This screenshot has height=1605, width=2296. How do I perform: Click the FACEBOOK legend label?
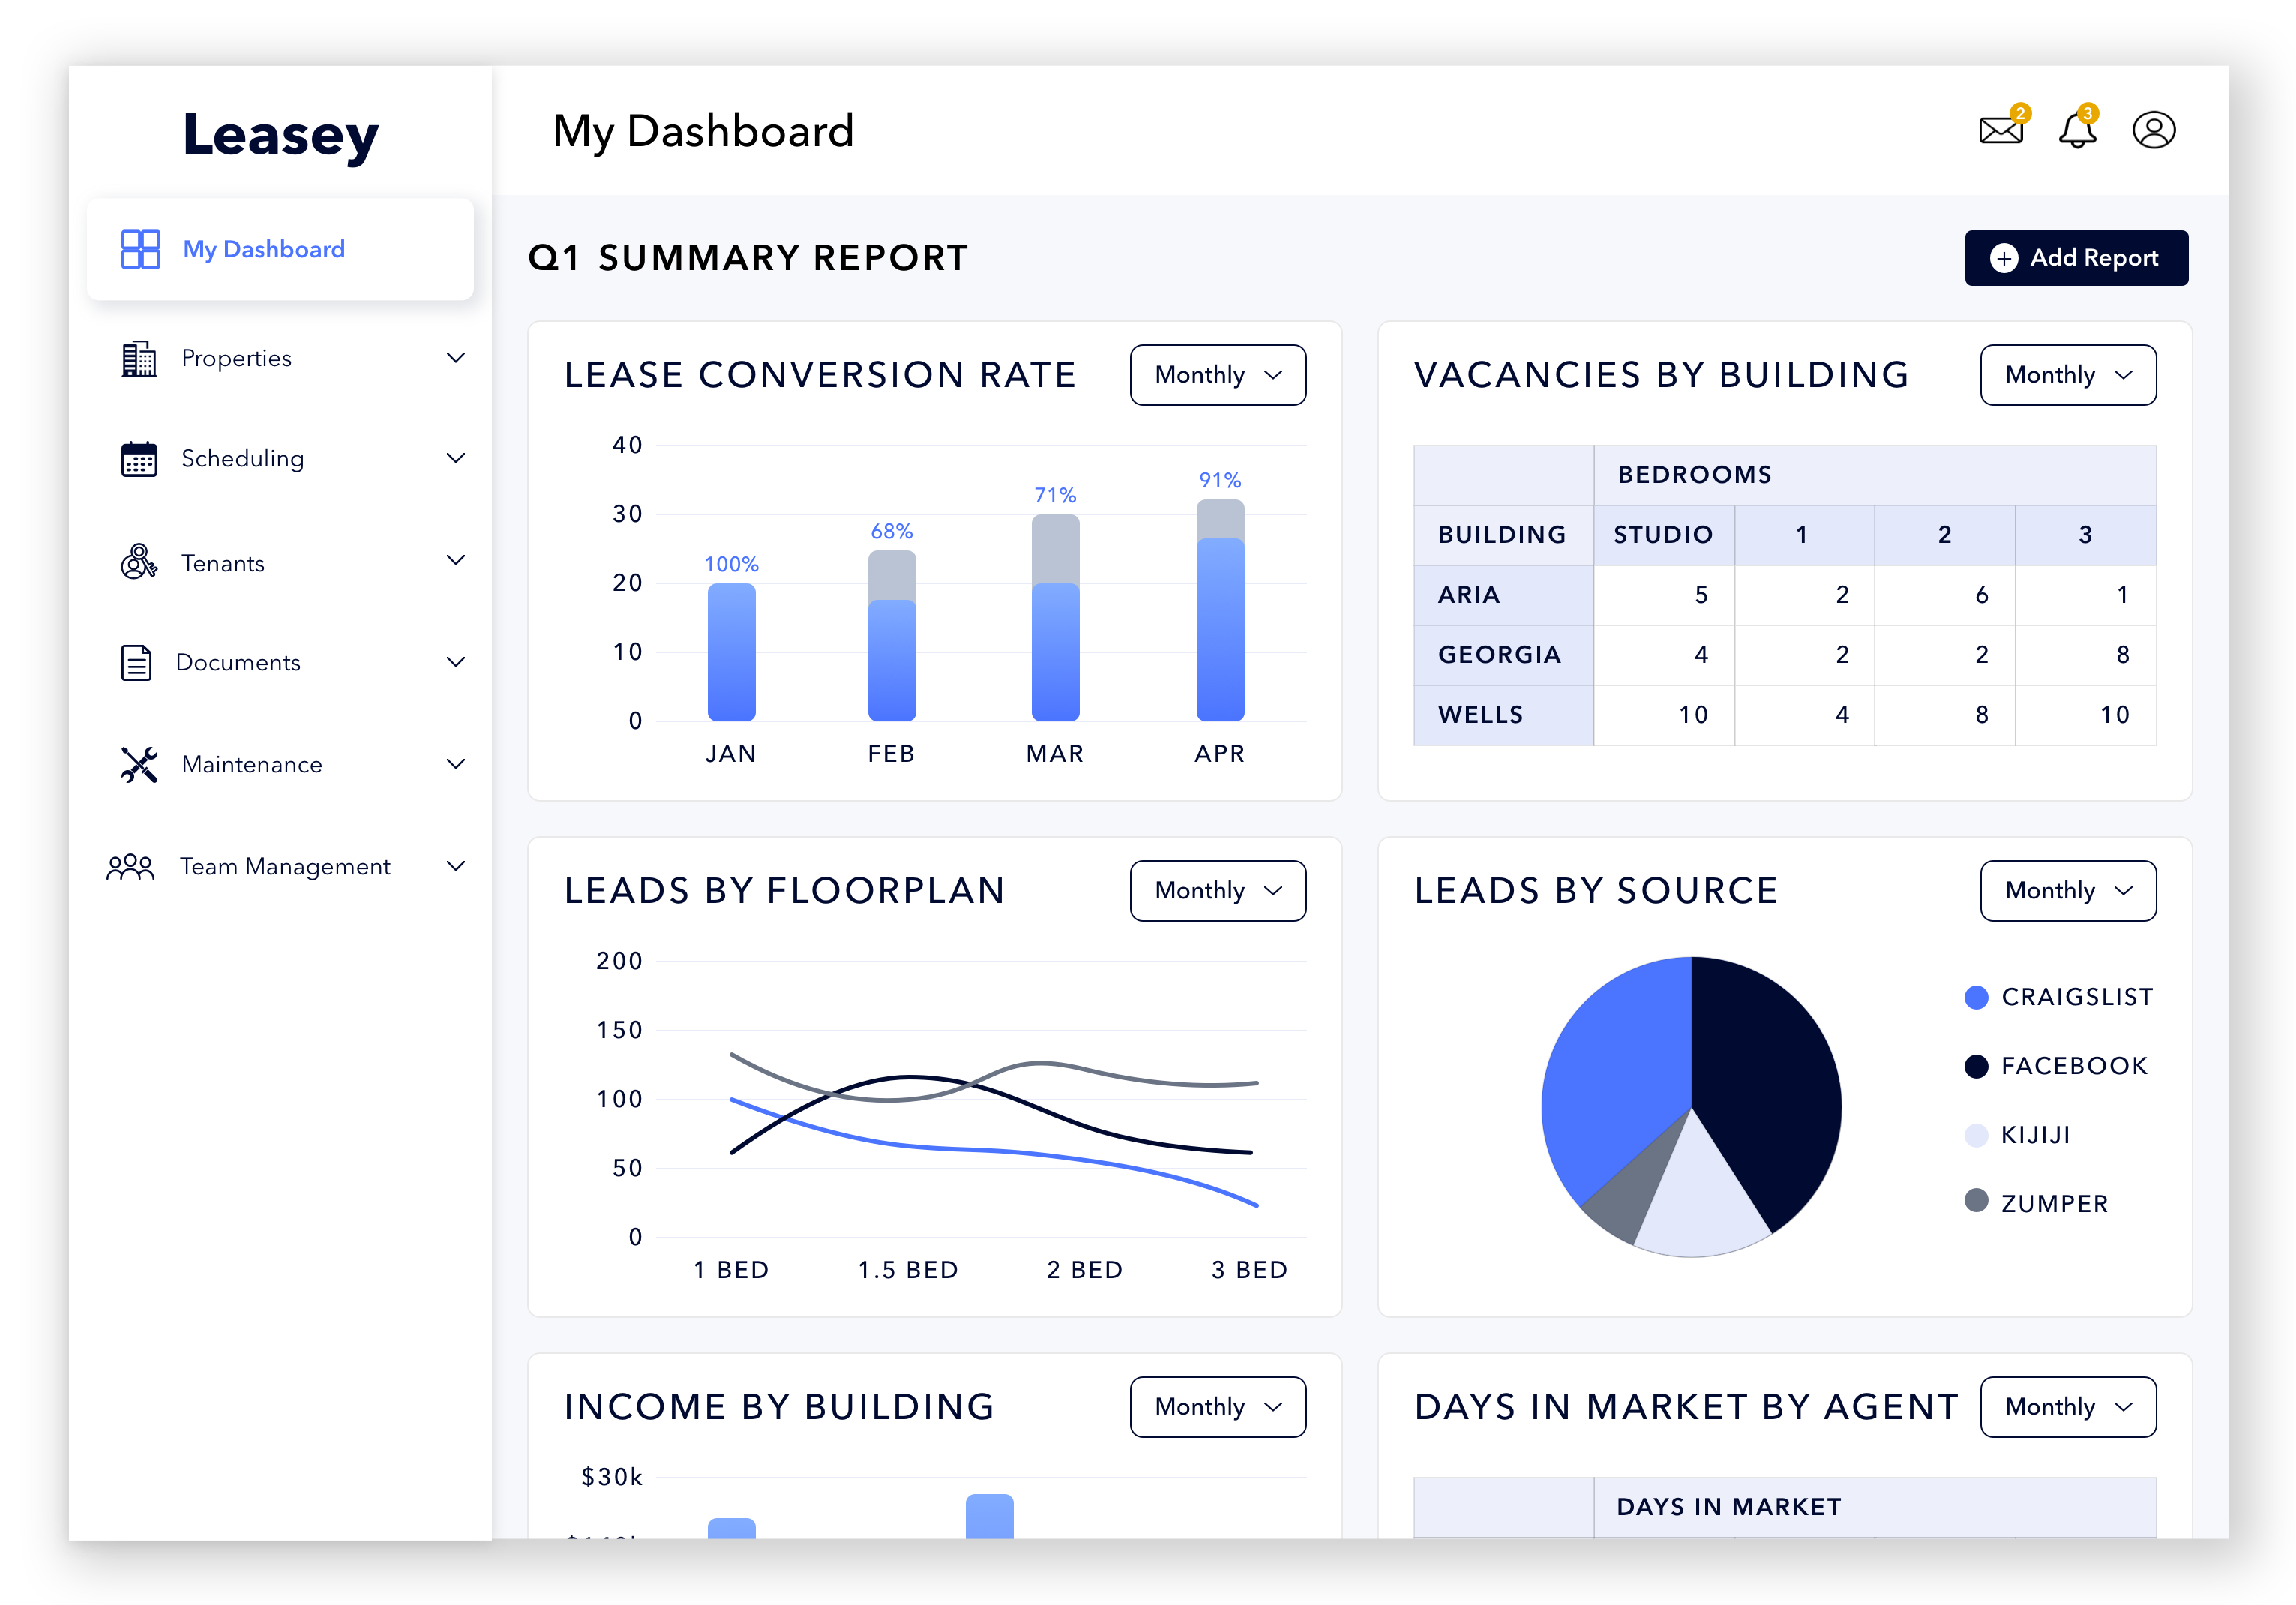point(2075,1066)
